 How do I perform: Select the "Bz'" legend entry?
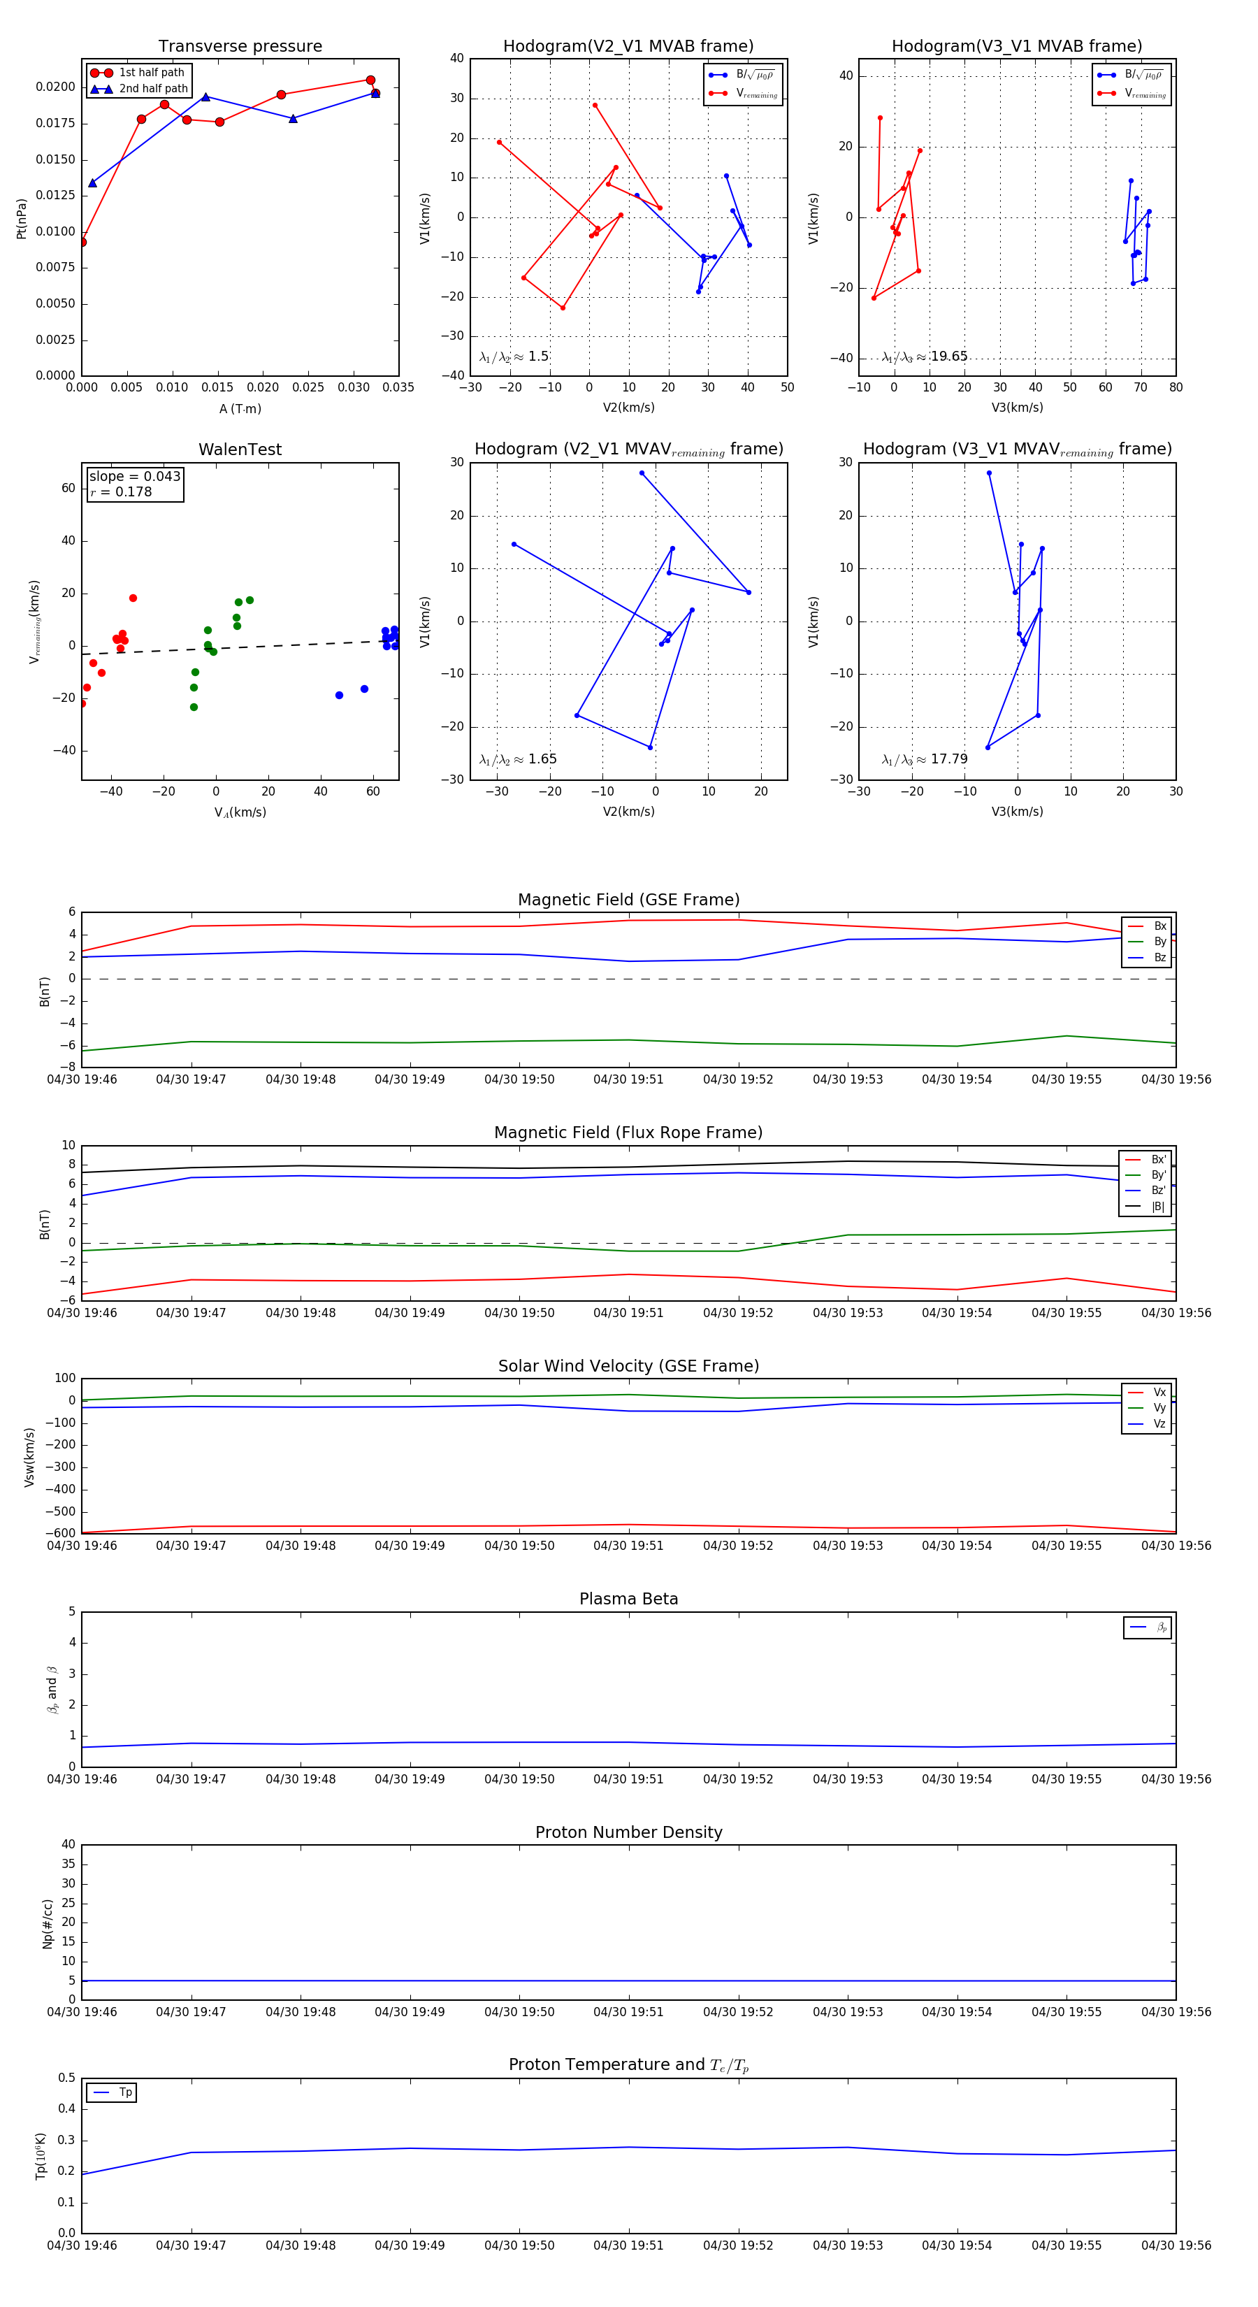click(x=1146, y=1191)
